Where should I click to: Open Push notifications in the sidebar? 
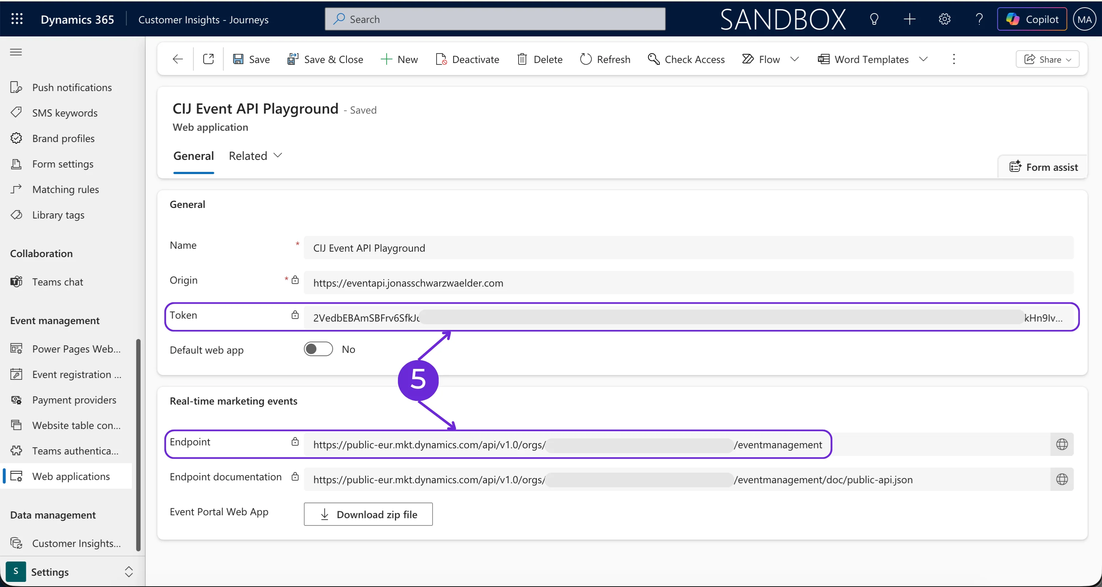66,87
